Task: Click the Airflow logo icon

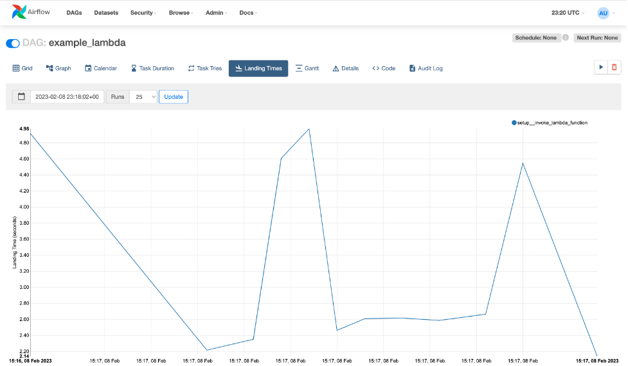Action: tap(19, 12)
